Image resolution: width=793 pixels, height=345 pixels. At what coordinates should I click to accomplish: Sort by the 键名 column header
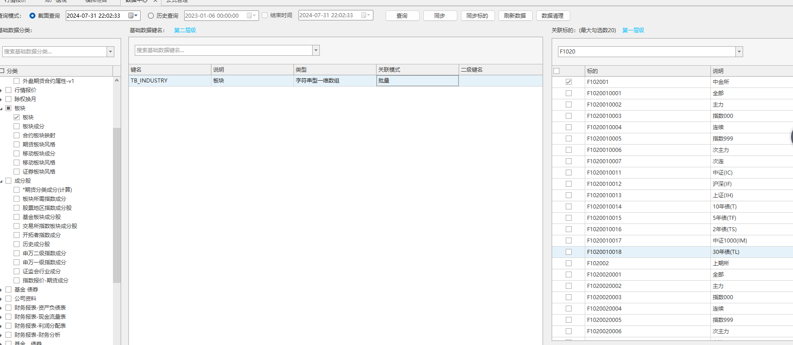pyautogui.click(x=170, y=70)
